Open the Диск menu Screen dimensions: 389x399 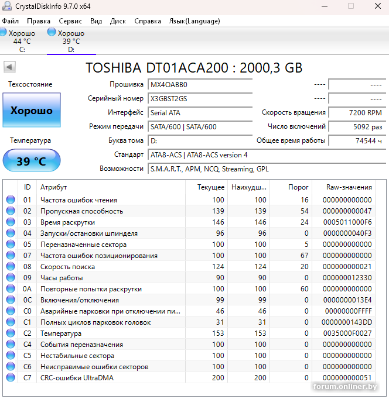tap(118, 21)
